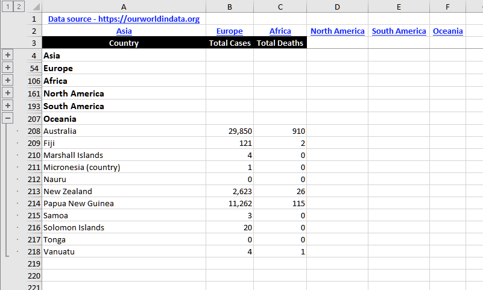Expand the South America group

pos(7,106)
